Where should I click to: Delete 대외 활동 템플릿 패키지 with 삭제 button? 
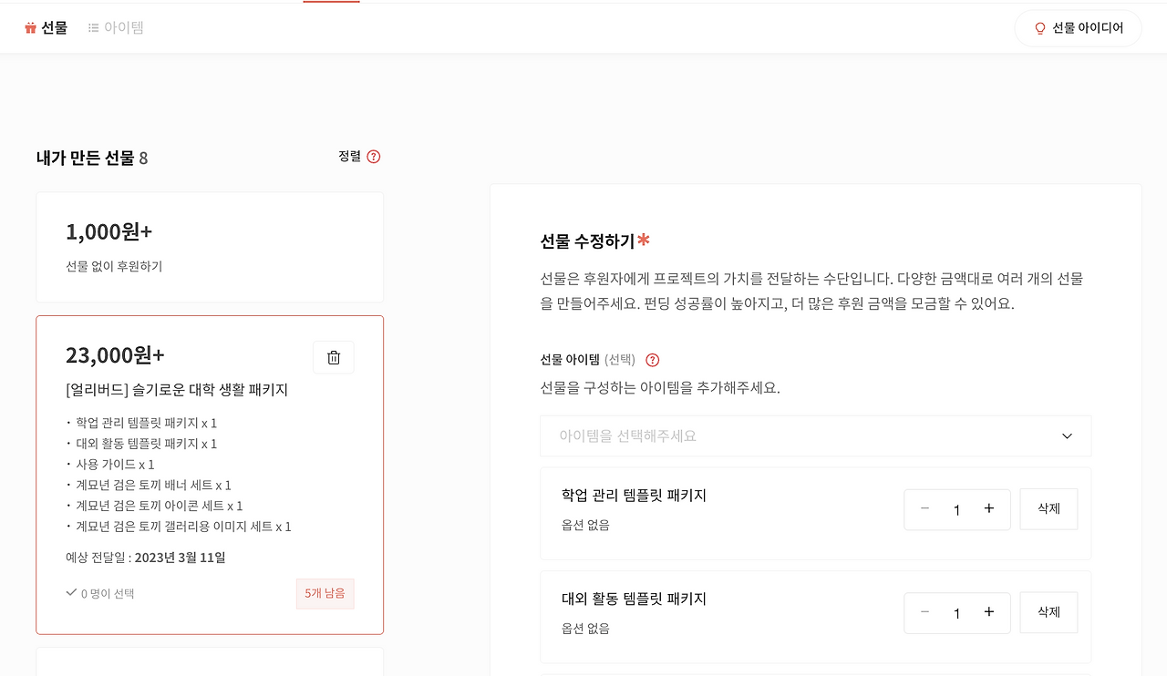(x=1048, y=612)
